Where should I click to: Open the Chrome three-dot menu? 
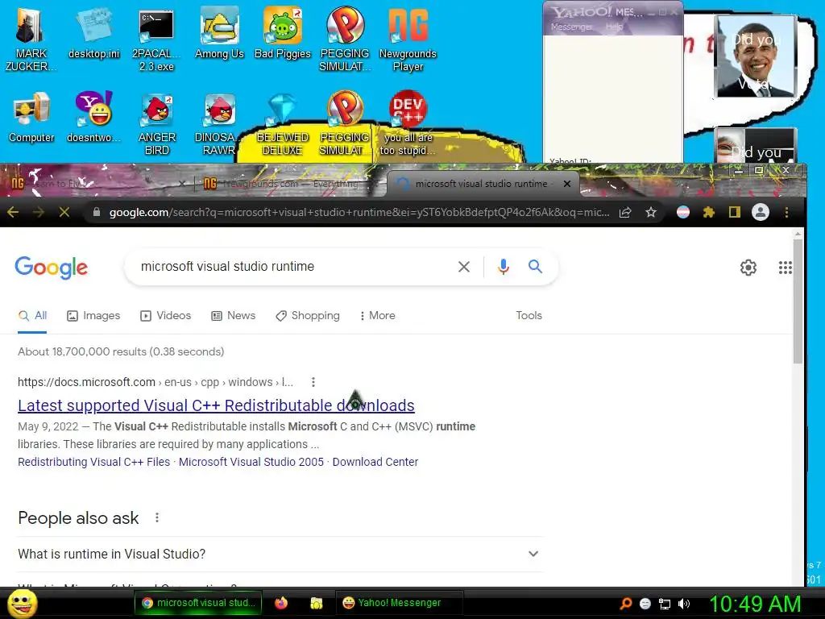[786, 212]
